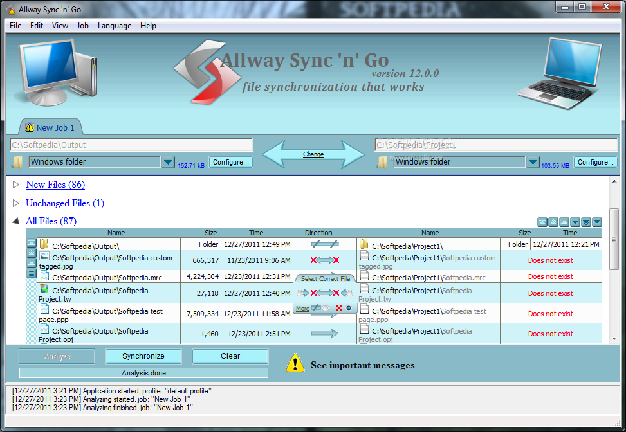626x432 pixels.
Task: Click the laptop picture in the banner
Action: click(559, 74)
